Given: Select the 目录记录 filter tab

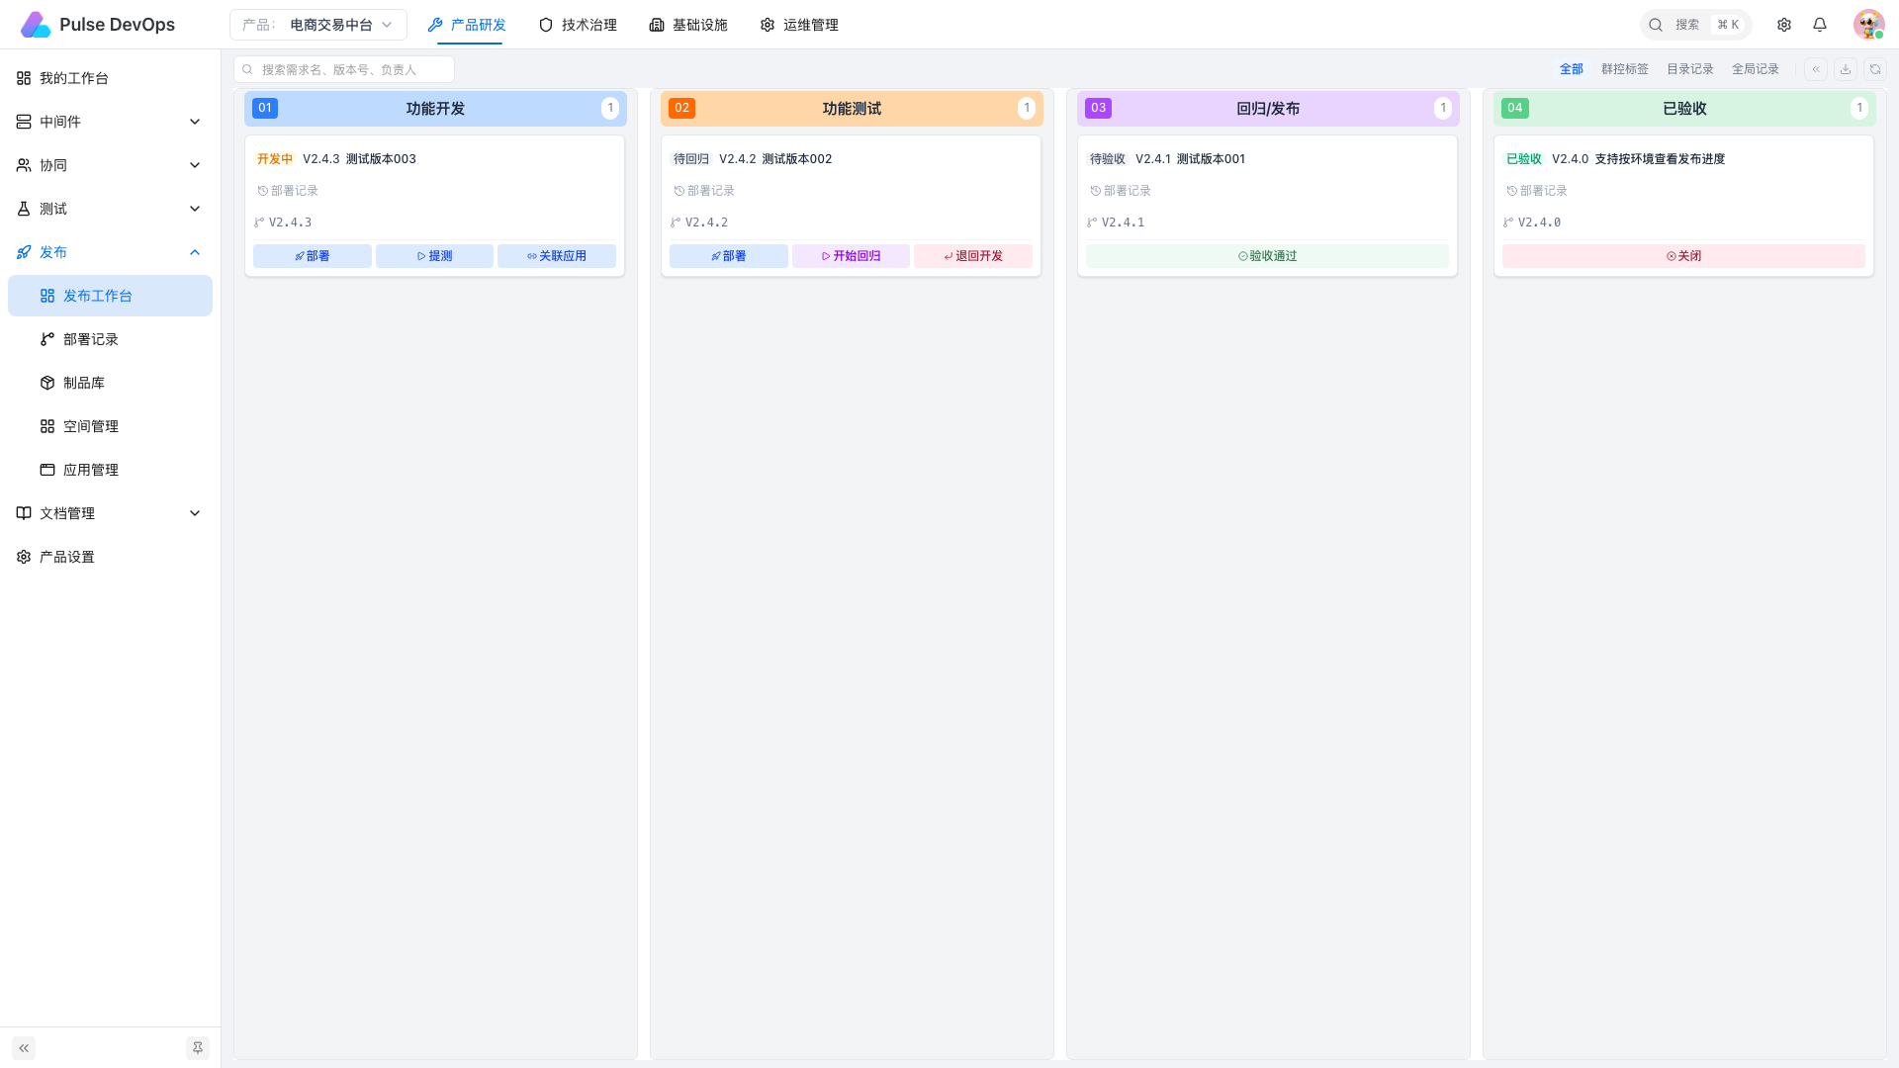Looking at the screenshot, I should tap(1690, 69).
